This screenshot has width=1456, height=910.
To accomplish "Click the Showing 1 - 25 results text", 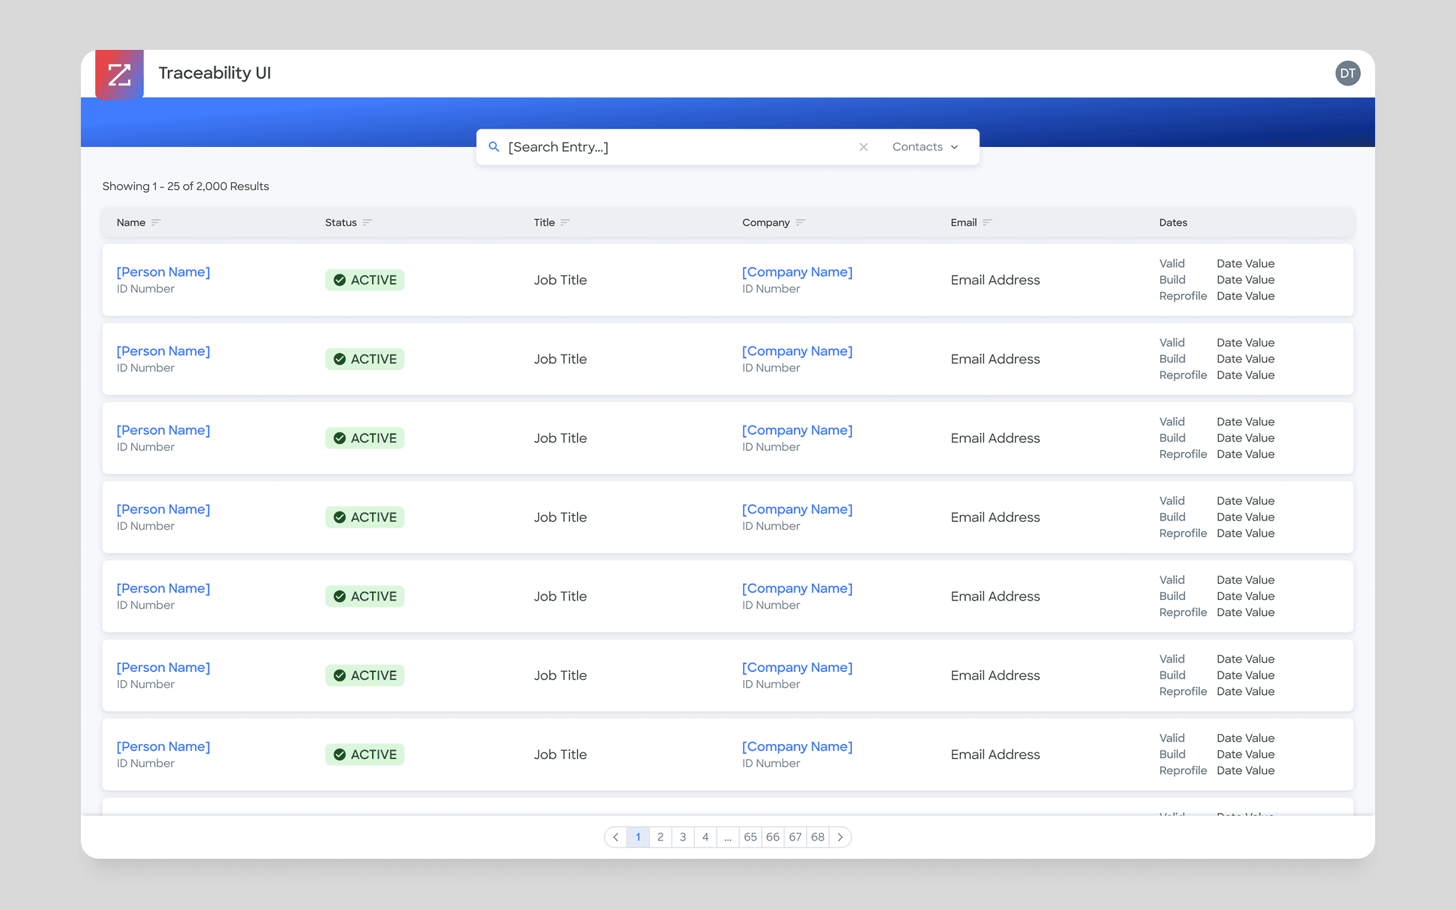I will 185,186.
